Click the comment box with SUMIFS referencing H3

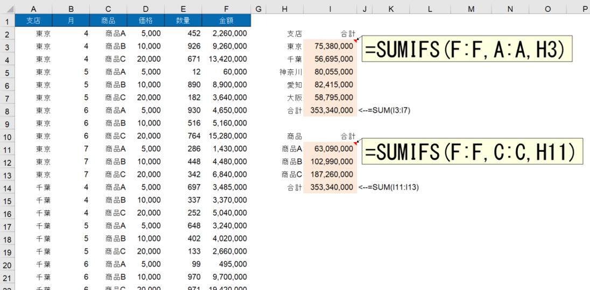pos(466,49)
